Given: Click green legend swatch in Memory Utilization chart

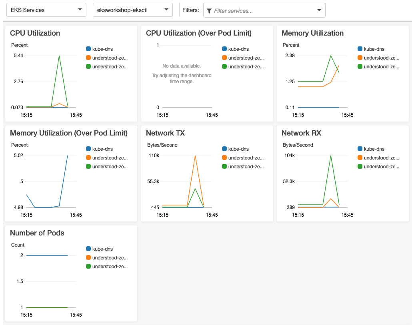Looking at the screenshot, I should pos(360,67).
